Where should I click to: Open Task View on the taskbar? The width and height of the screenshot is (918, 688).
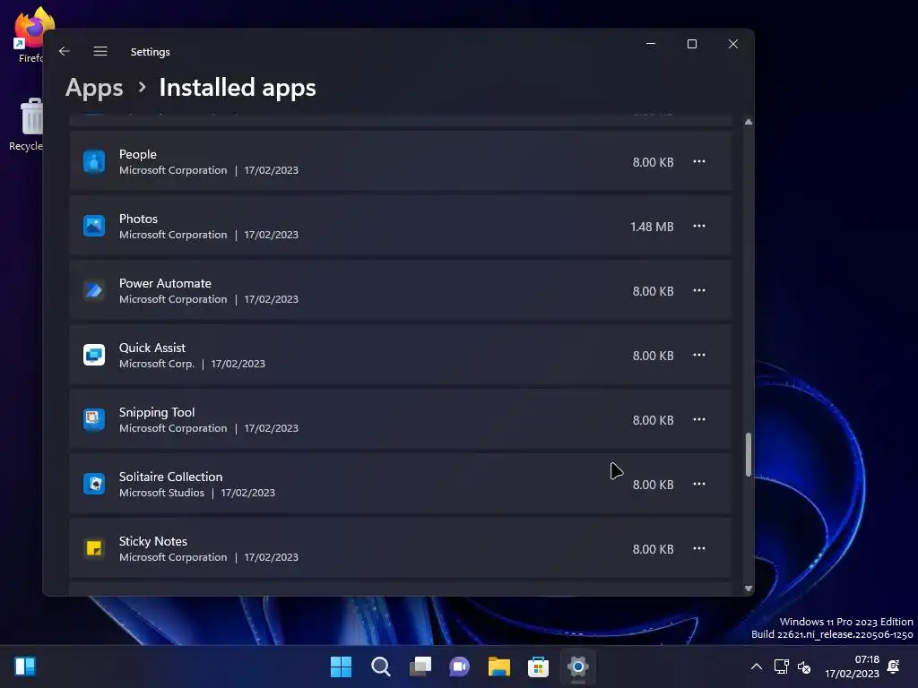pyautogui.click(x=420, y=666)
